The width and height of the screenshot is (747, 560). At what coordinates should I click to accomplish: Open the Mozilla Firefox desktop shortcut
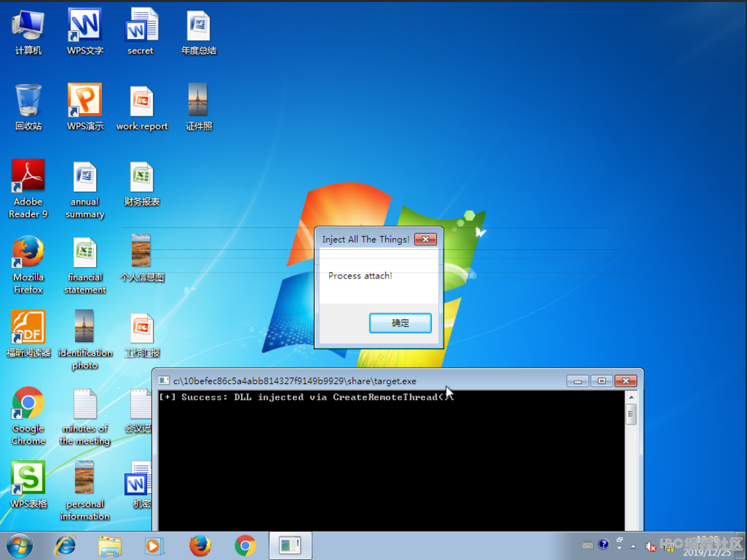tap(28, 264)
